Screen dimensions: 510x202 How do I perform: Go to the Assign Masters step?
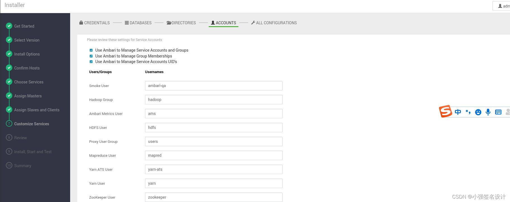[x=28, y=96]
